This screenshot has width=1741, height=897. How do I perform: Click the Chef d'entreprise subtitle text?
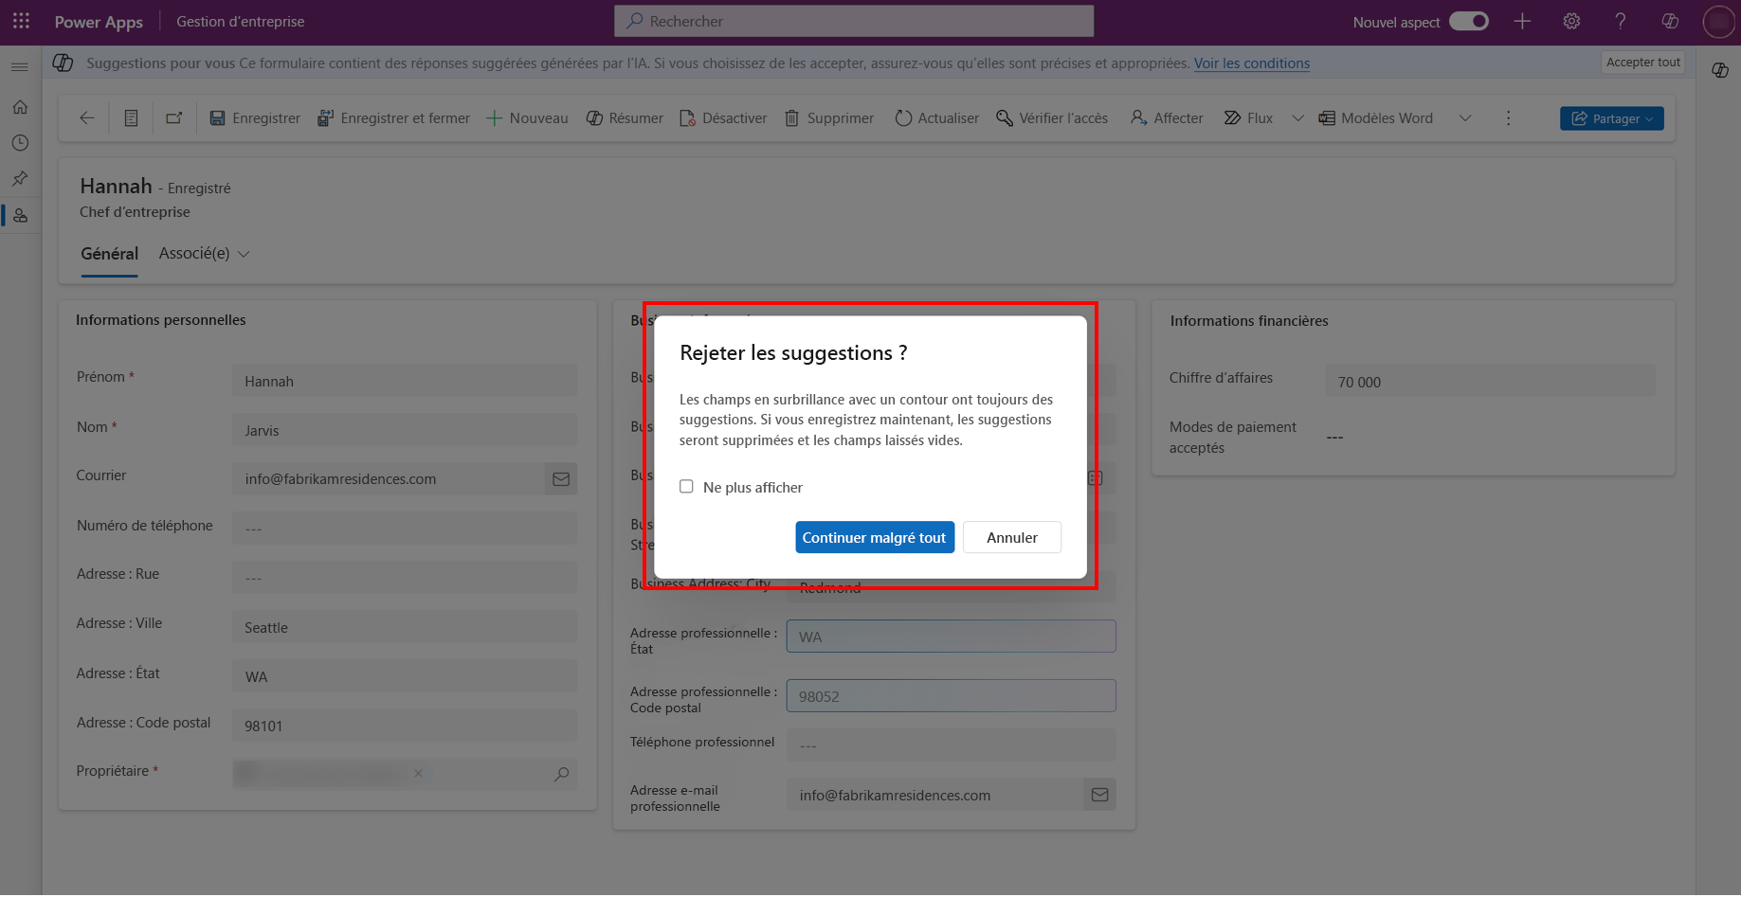[x=135, y=212]
